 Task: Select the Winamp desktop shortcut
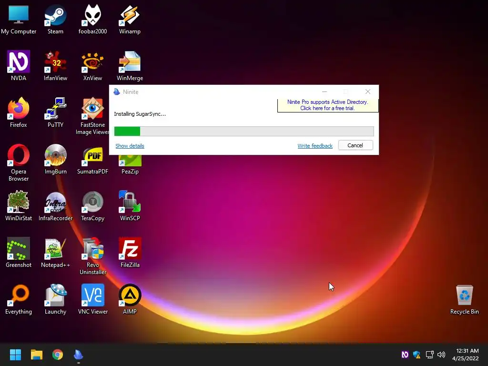pyautogui.click(x=130, y=19)
